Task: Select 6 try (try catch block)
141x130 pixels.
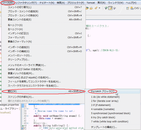Action: pos(113,117)
